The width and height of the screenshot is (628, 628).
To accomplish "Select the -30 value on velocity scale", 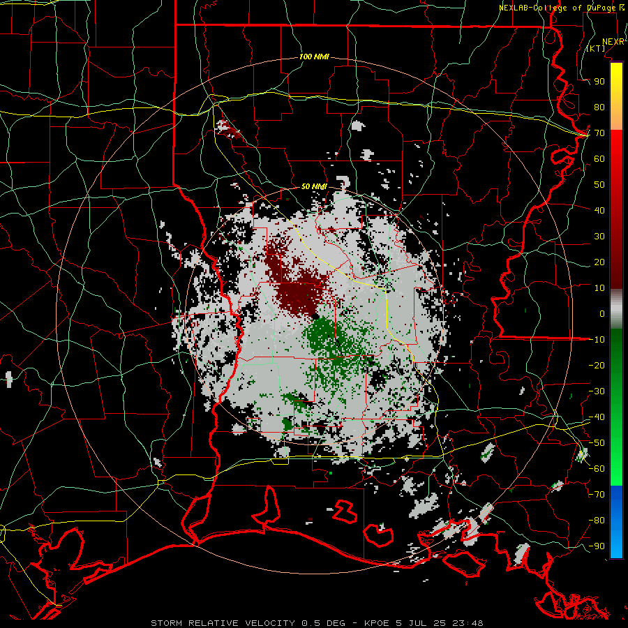I will point(597,391).
